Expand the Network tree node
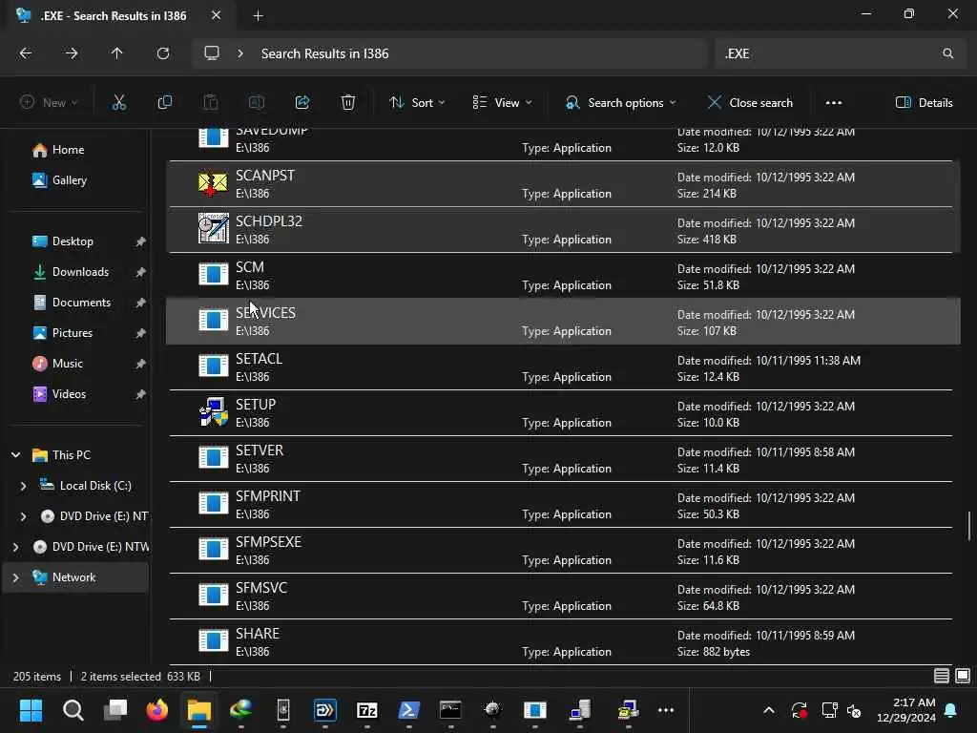977x733 pixels. click(x=15, y=577)
